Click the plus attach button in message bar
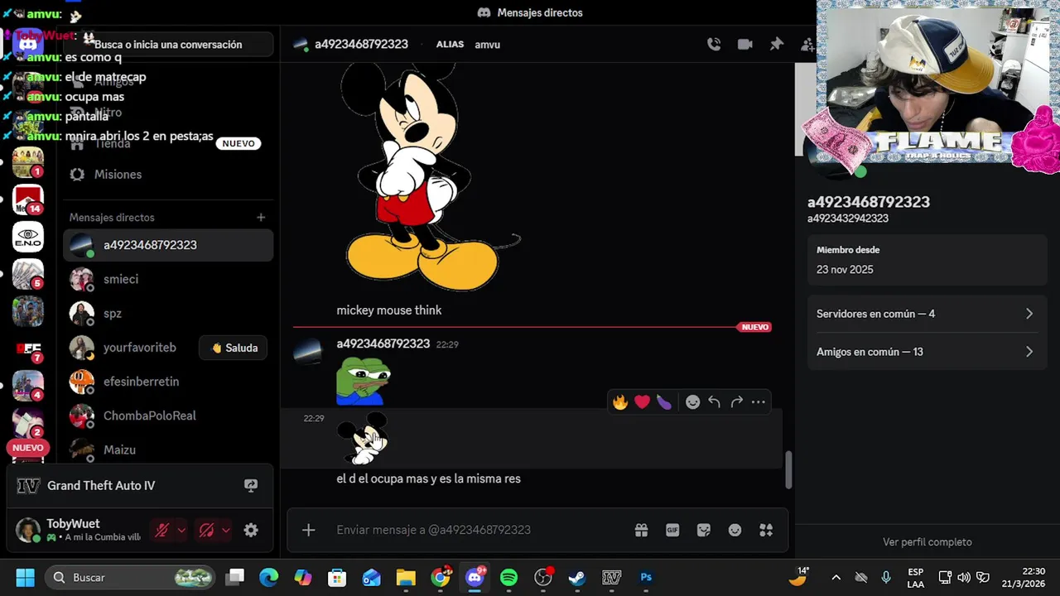Image resolution: width=1060 pixels, height=596 pixels. (308, 530)
